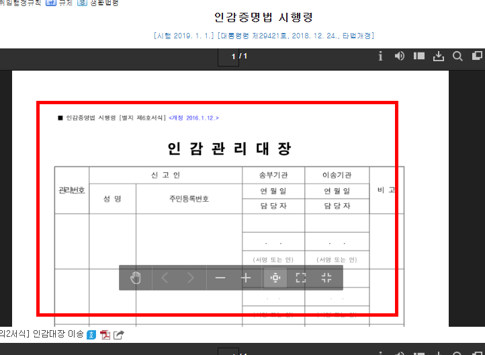
Task: Click the shrink view arrows icon
Action: click(326, 278)
